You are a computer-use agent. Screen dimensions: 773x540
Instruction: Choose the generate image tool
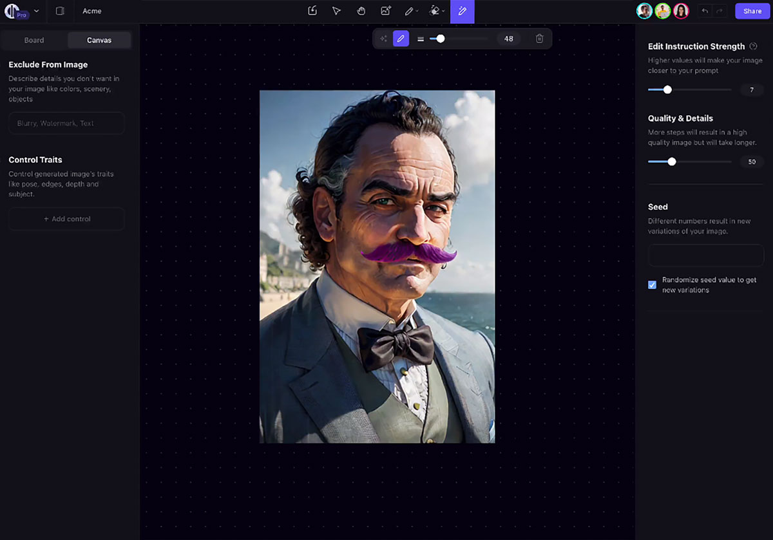386,11
